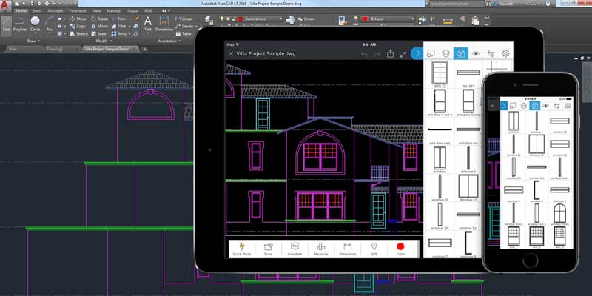Toggle view eye icon on iPad panel
The height and width of the screenshot is (296, 592).
click(476, 53)
